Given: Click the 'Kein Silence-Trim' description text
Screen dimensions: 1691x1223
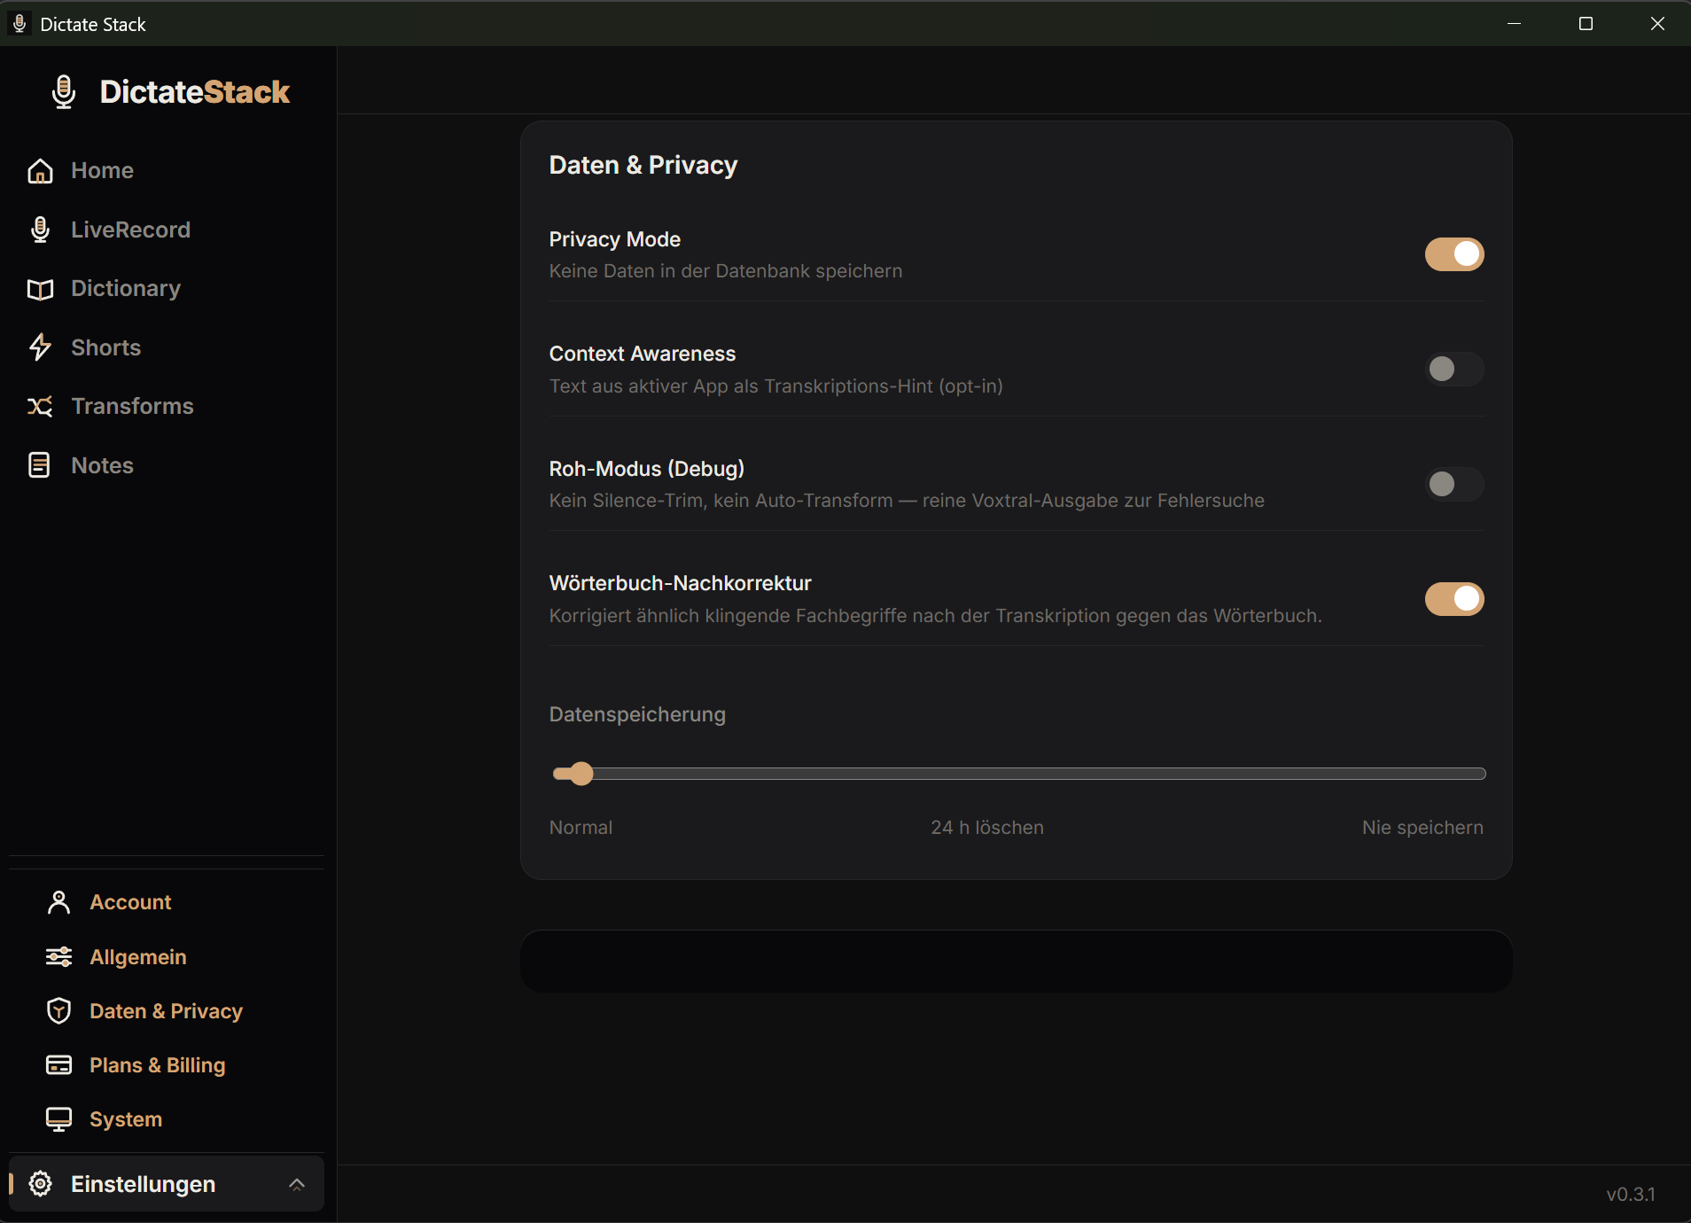Looking at the screenshot, I should [907, 501].
